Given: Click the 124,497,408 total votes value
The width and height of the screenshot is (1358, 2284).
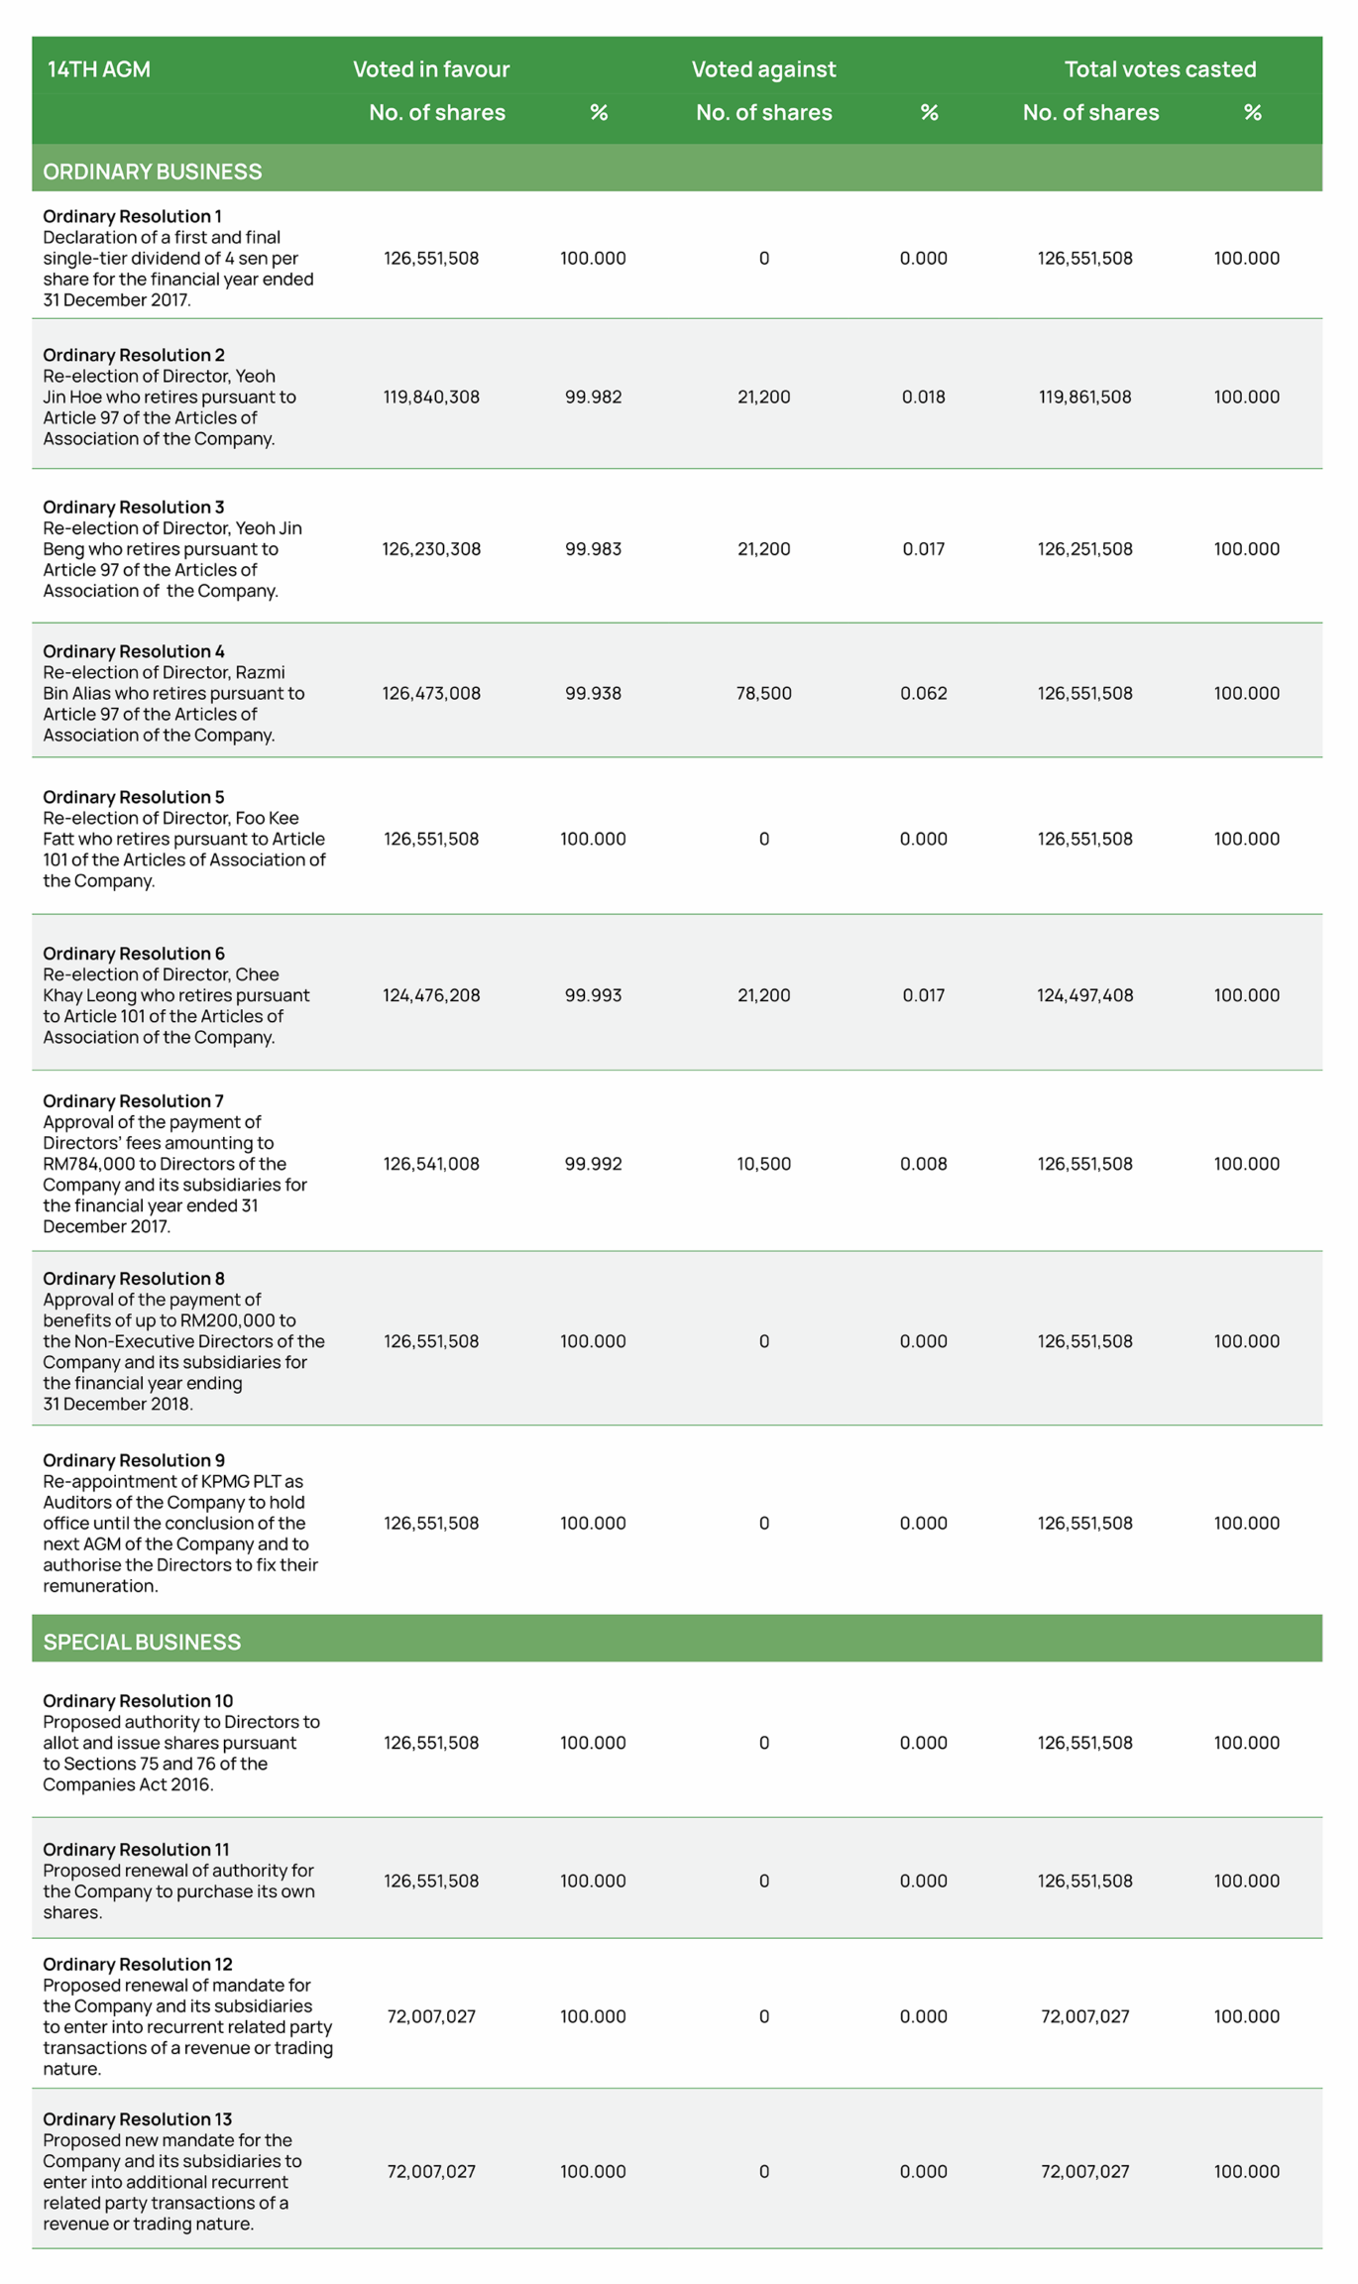Looking at the screenshot, I should click(x=1085, y=995).
